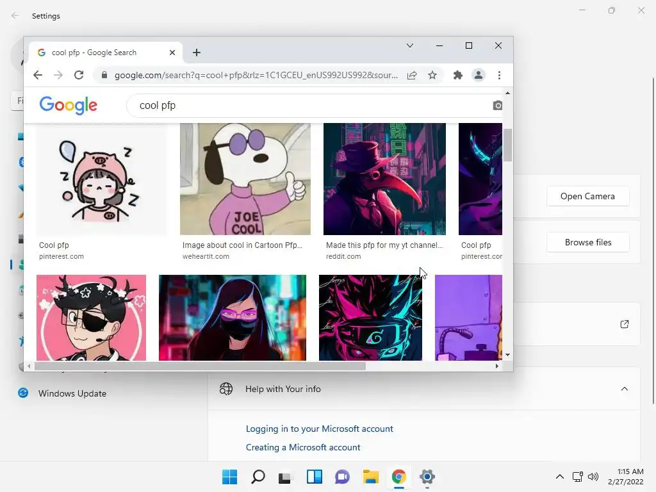This screenshot has height=492, width=656.
Task: Open the purple room cartoon thumbnail
Action: [x=468, y=318]
